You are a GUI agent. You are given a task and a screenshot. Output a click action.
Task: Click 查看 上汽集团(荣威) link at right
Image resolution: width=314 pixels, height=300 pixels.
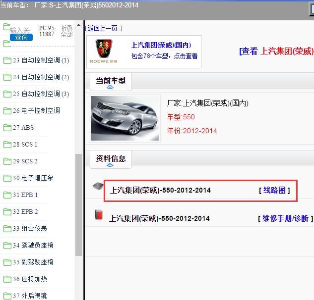(276, 51)
